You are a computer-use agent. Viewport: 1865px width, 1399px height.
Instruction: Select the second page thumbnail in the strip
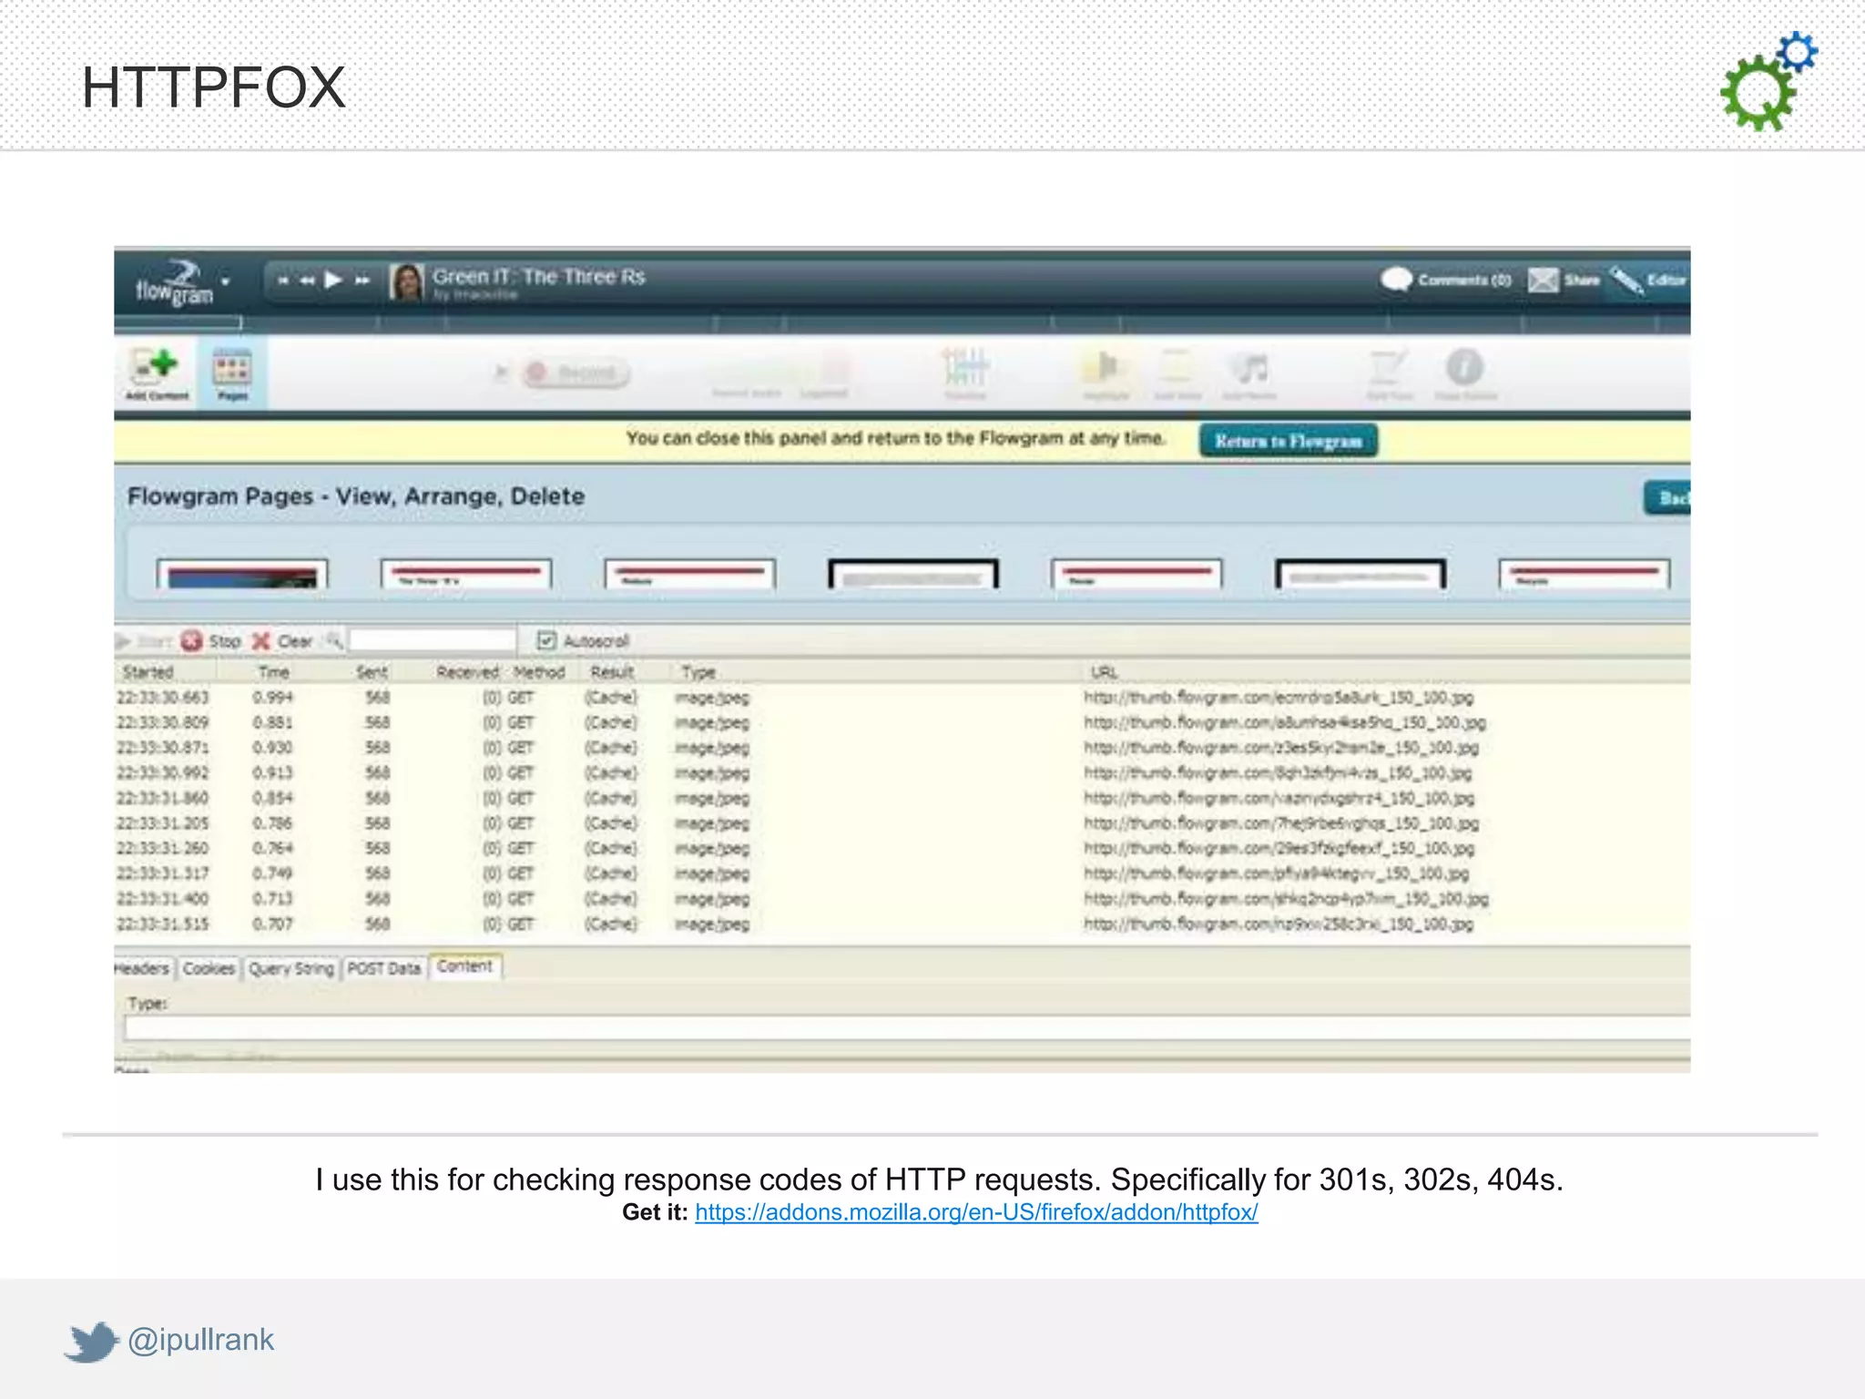tap(466, 574)
